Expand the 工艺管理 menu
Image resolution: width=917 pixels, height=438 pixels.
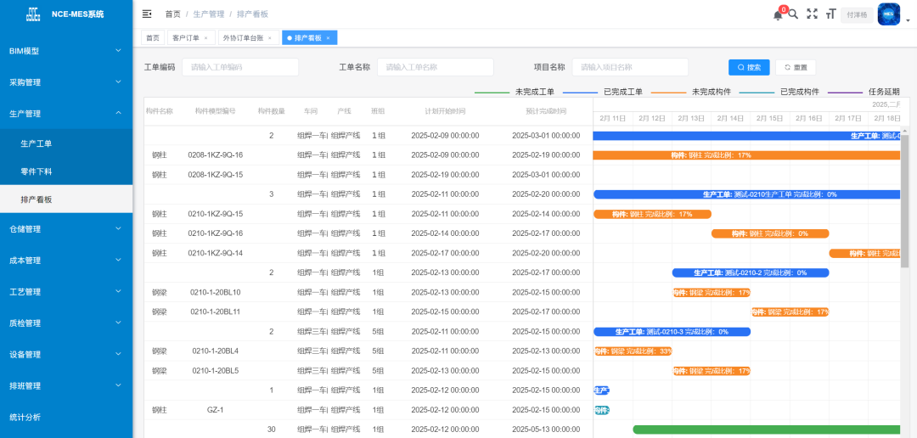point(66,292)
